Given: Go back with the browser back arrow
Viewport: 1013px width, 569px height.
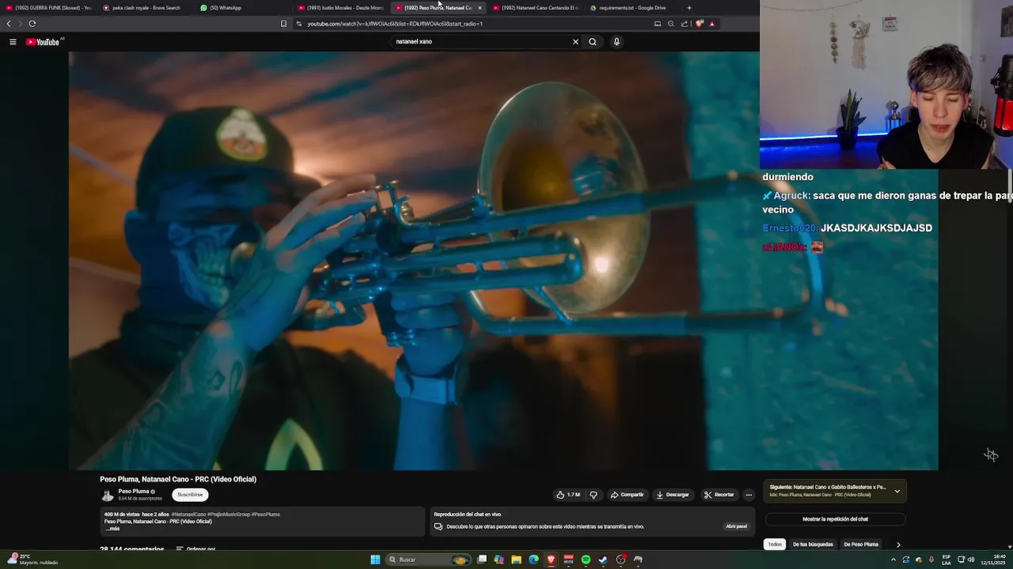Looking at the screenshot, I should [9, 24].
